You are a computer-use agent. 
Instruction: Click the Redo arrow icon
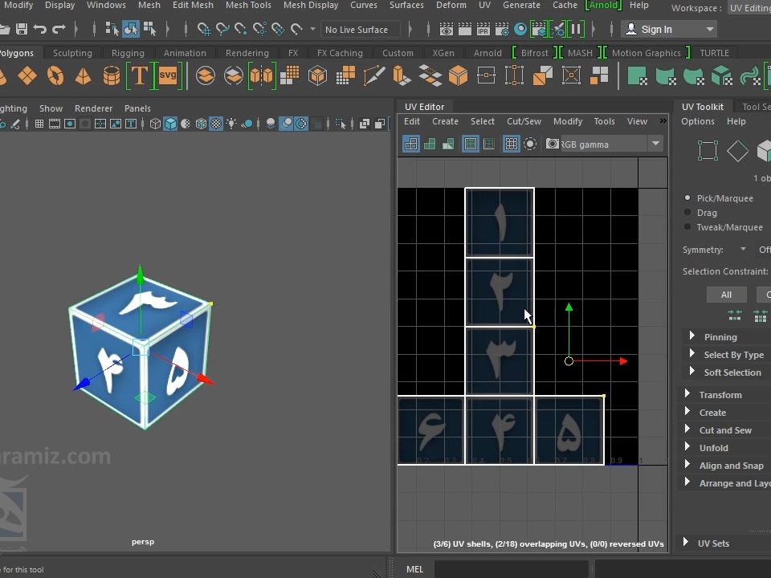click(x=59, y=29)
